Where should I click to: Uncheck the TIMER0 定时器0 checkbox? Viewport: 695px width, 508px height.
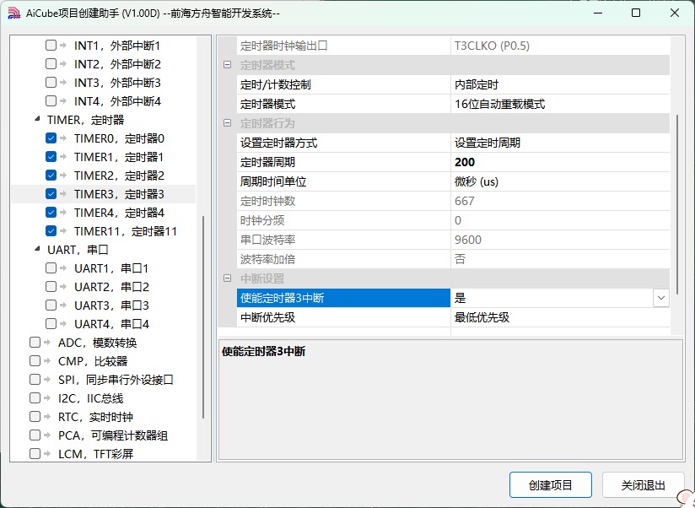tap(51, 138)
